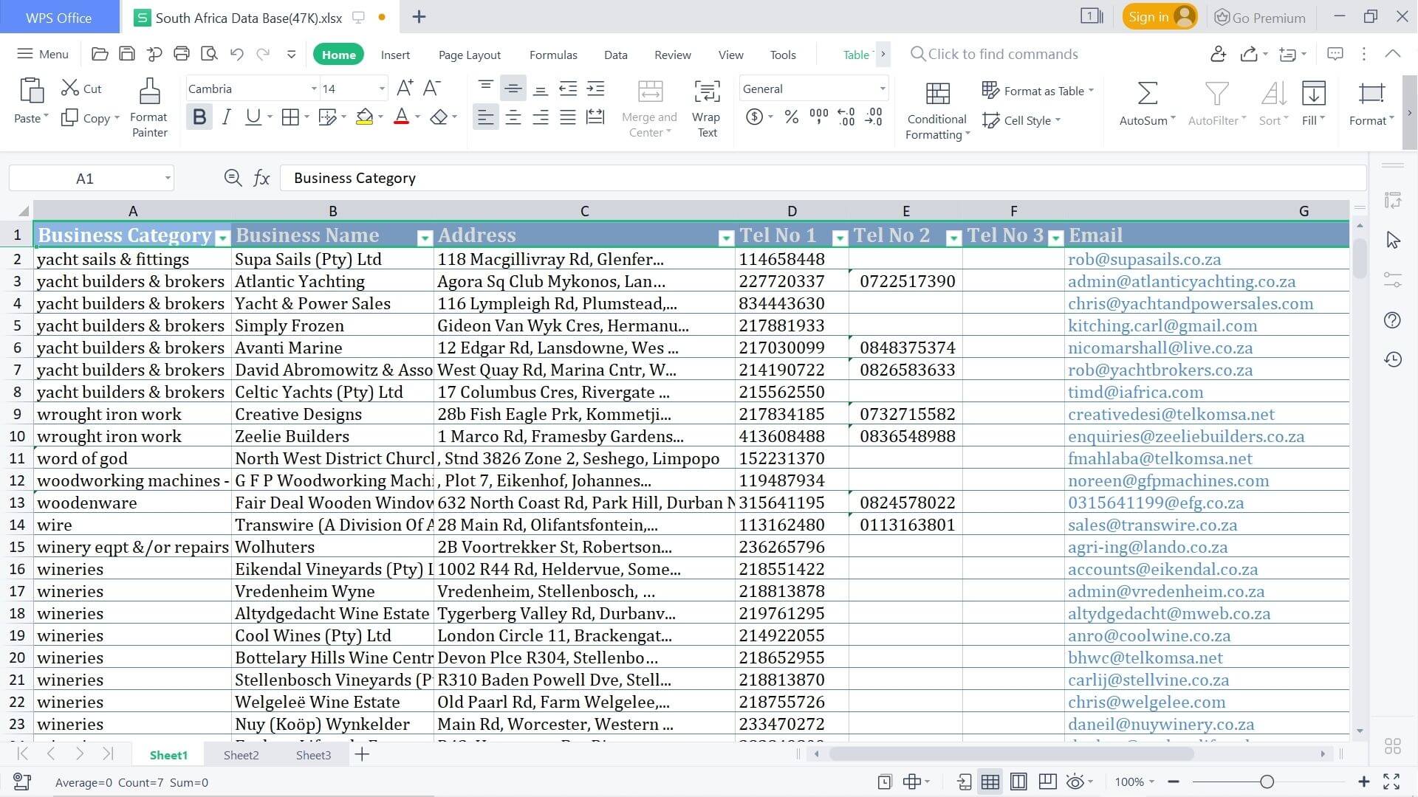Image resolution: width=1418 pixels, height=797 pixels.
Task: Switch to Normal view in the status bar
Action: coord(990,782)
